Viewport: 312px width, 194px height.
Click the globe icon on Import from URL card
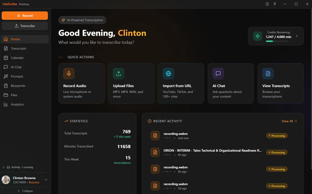[168, 74]
